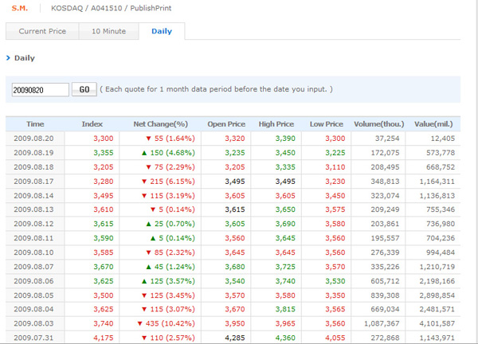478x344 pixels.
Task: Click the up arrow of 25 (0.70%)
Action: coord(148,224)
